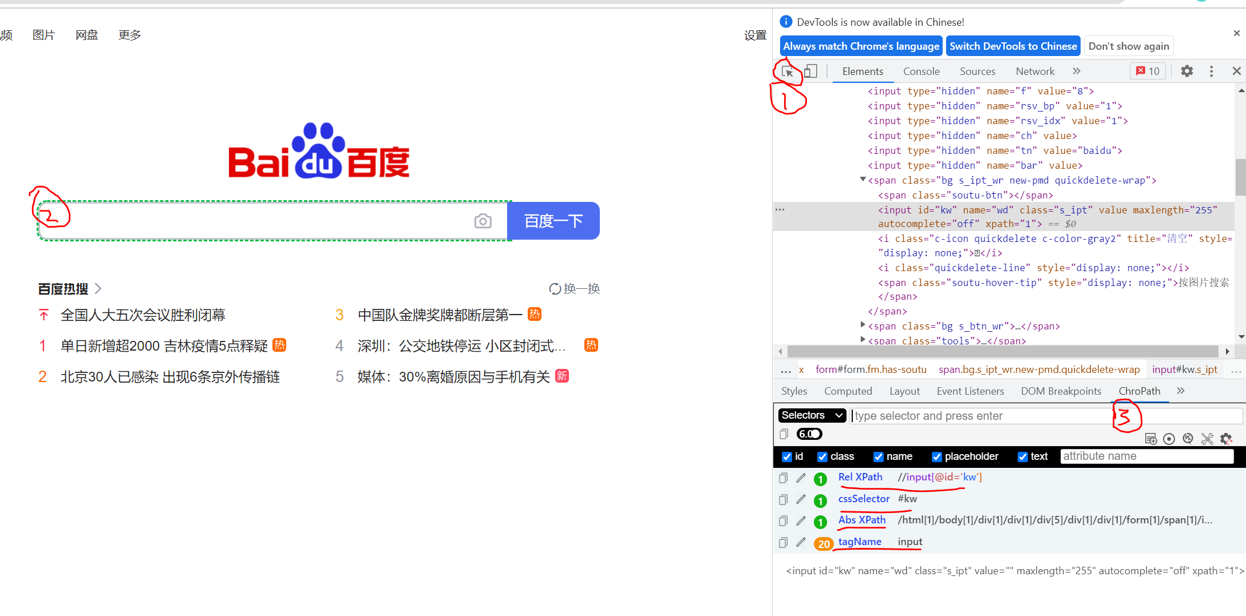1246x616 pixels.
Task: Open DevTools three-dot customize menu
Action: (x=1211, y=71)
